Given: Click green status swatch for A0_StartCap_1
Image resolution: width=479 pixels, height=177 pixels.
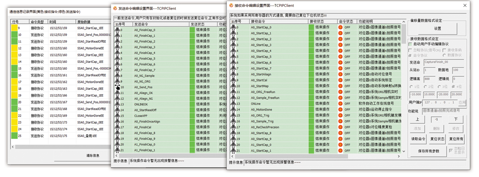Looking at the screenshot, I should coord(311,33).
